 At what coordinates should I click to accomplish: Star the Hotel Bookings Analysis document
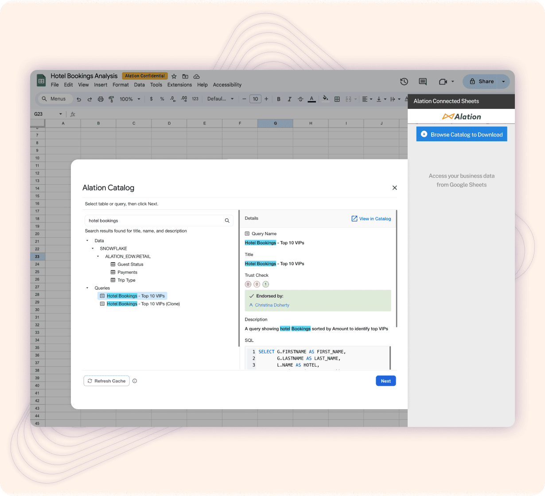(174, 76)
